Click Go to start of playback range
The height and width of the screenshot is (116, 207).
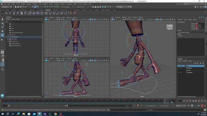pyautogui.click(x=184, y=101)
